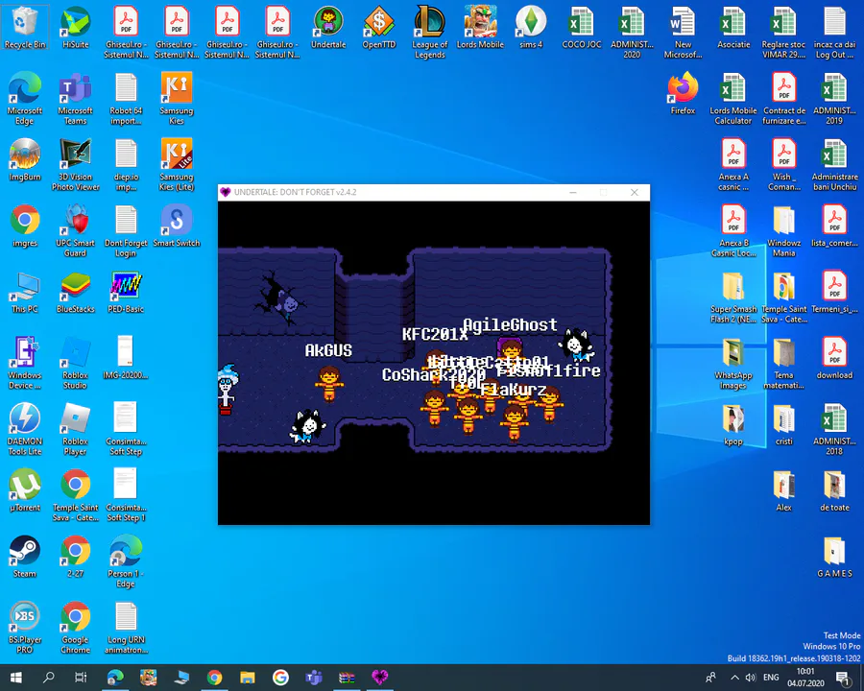Launch the HiSuite desktop shortcut
The image size is (864, 691).
point(76,28)
